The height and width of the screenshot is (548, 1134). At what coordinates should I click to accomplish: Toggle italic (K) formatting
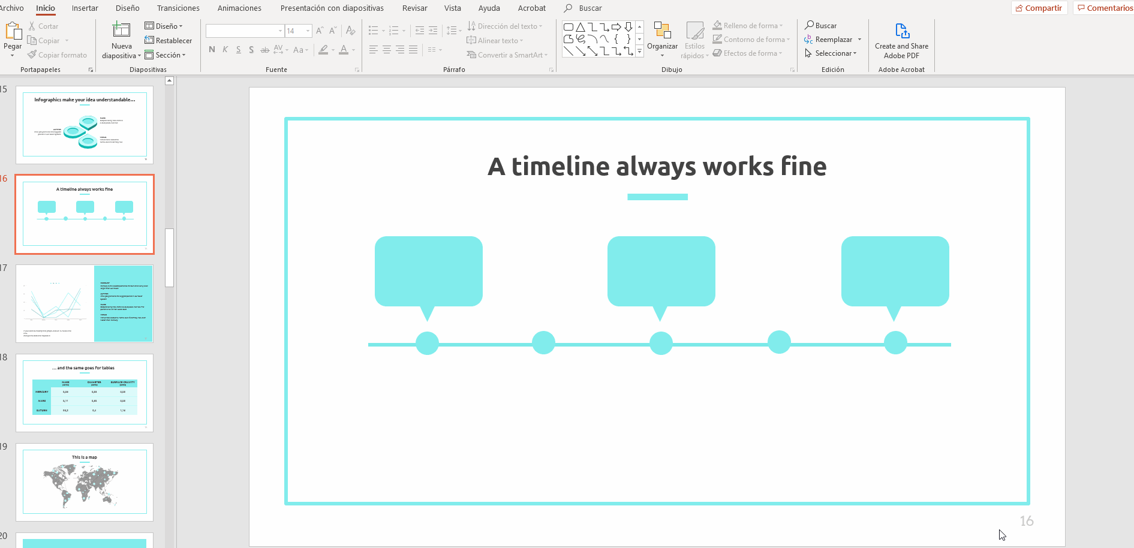tap(225, 50)
